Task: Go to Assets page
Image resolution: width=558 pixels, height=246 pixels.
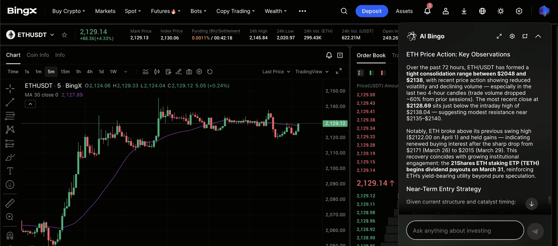Action: coord(404,11)
